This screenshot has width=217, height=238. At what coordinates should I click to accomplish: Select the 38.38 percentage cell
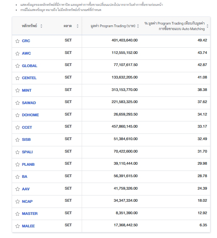coord(202,90)
